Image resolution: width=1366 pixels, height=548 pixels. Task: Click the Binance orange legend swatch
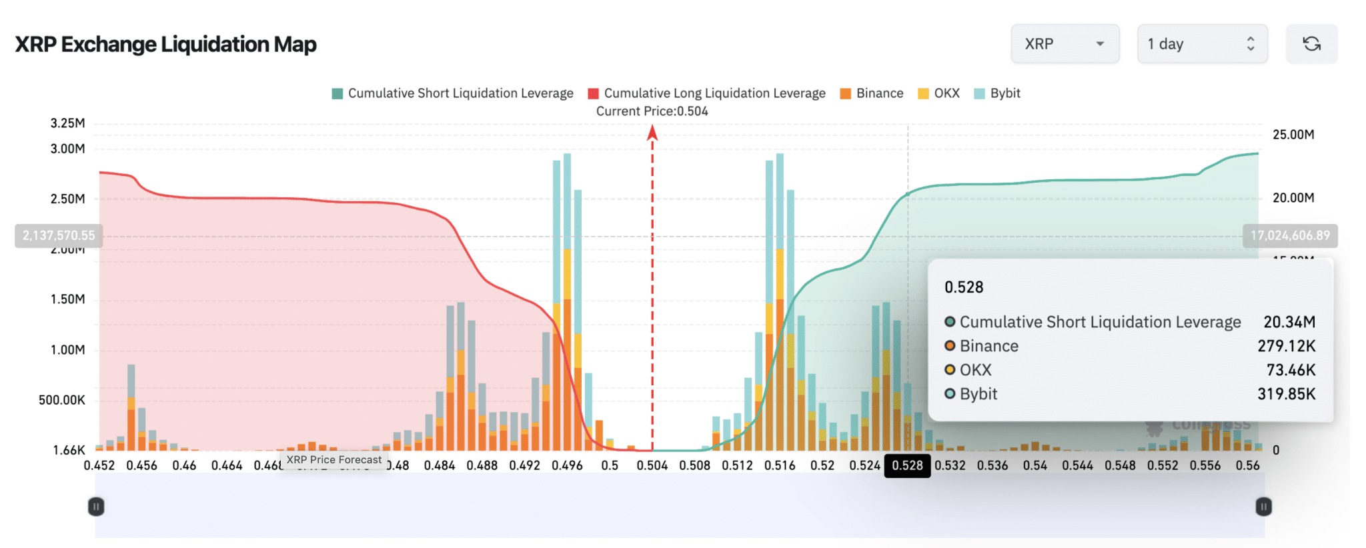pos(846,94)
